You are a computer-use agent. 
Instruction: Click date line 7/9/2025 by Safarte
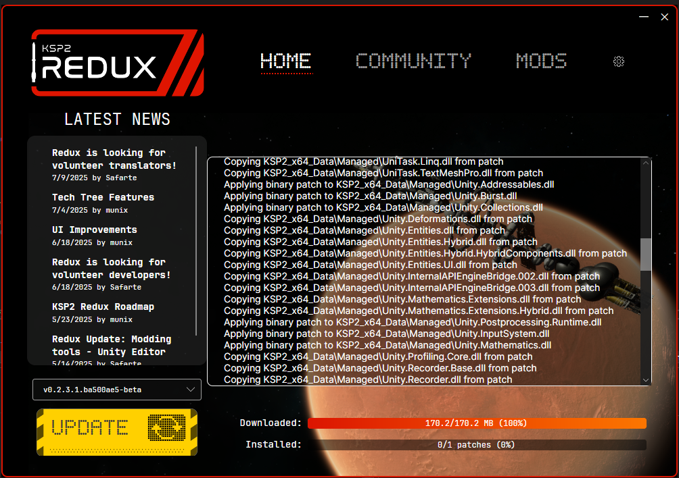pos(95,178)
